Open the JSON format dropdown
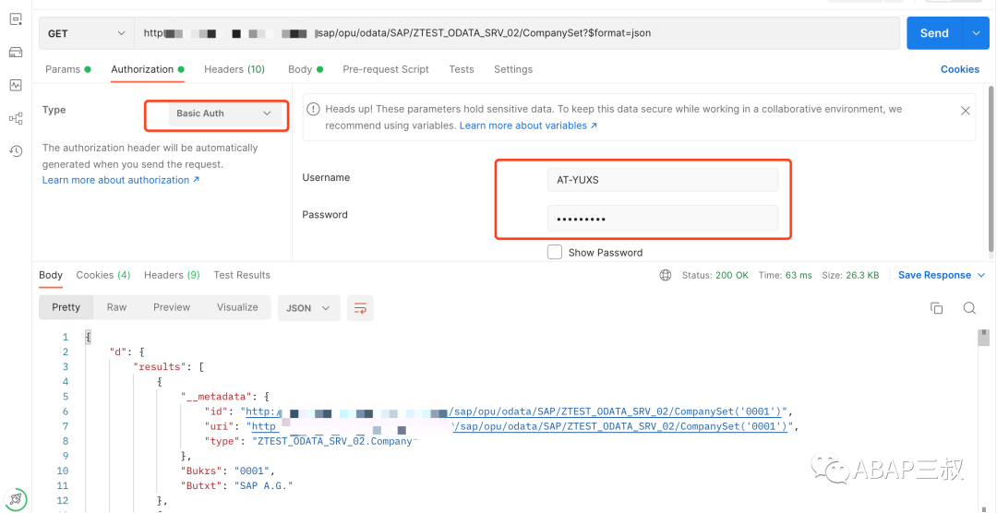The height and width of the screenshot is (513, 997). coord(308,307)
